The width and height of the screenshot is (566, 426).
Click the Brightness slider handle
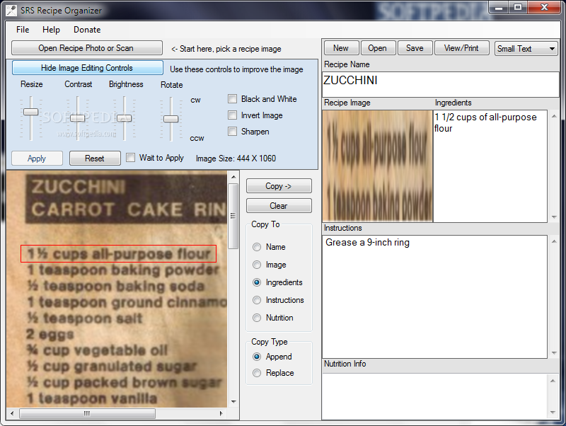click(x=125, y=118)
